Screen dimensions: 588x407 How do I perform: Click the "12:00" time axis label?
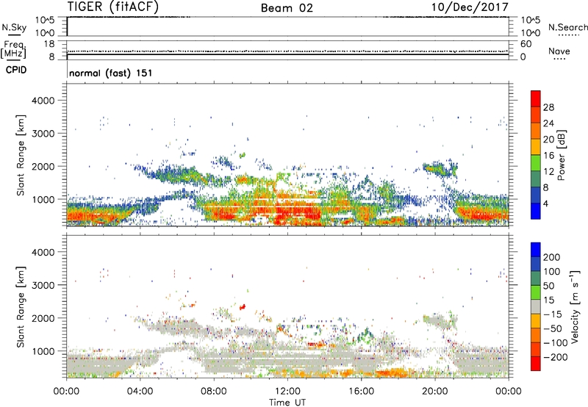pos(287,392)
